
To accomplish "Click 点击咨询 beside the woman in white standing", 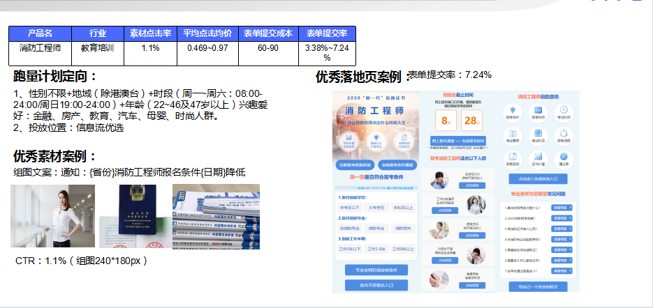I will coord(445,210).
